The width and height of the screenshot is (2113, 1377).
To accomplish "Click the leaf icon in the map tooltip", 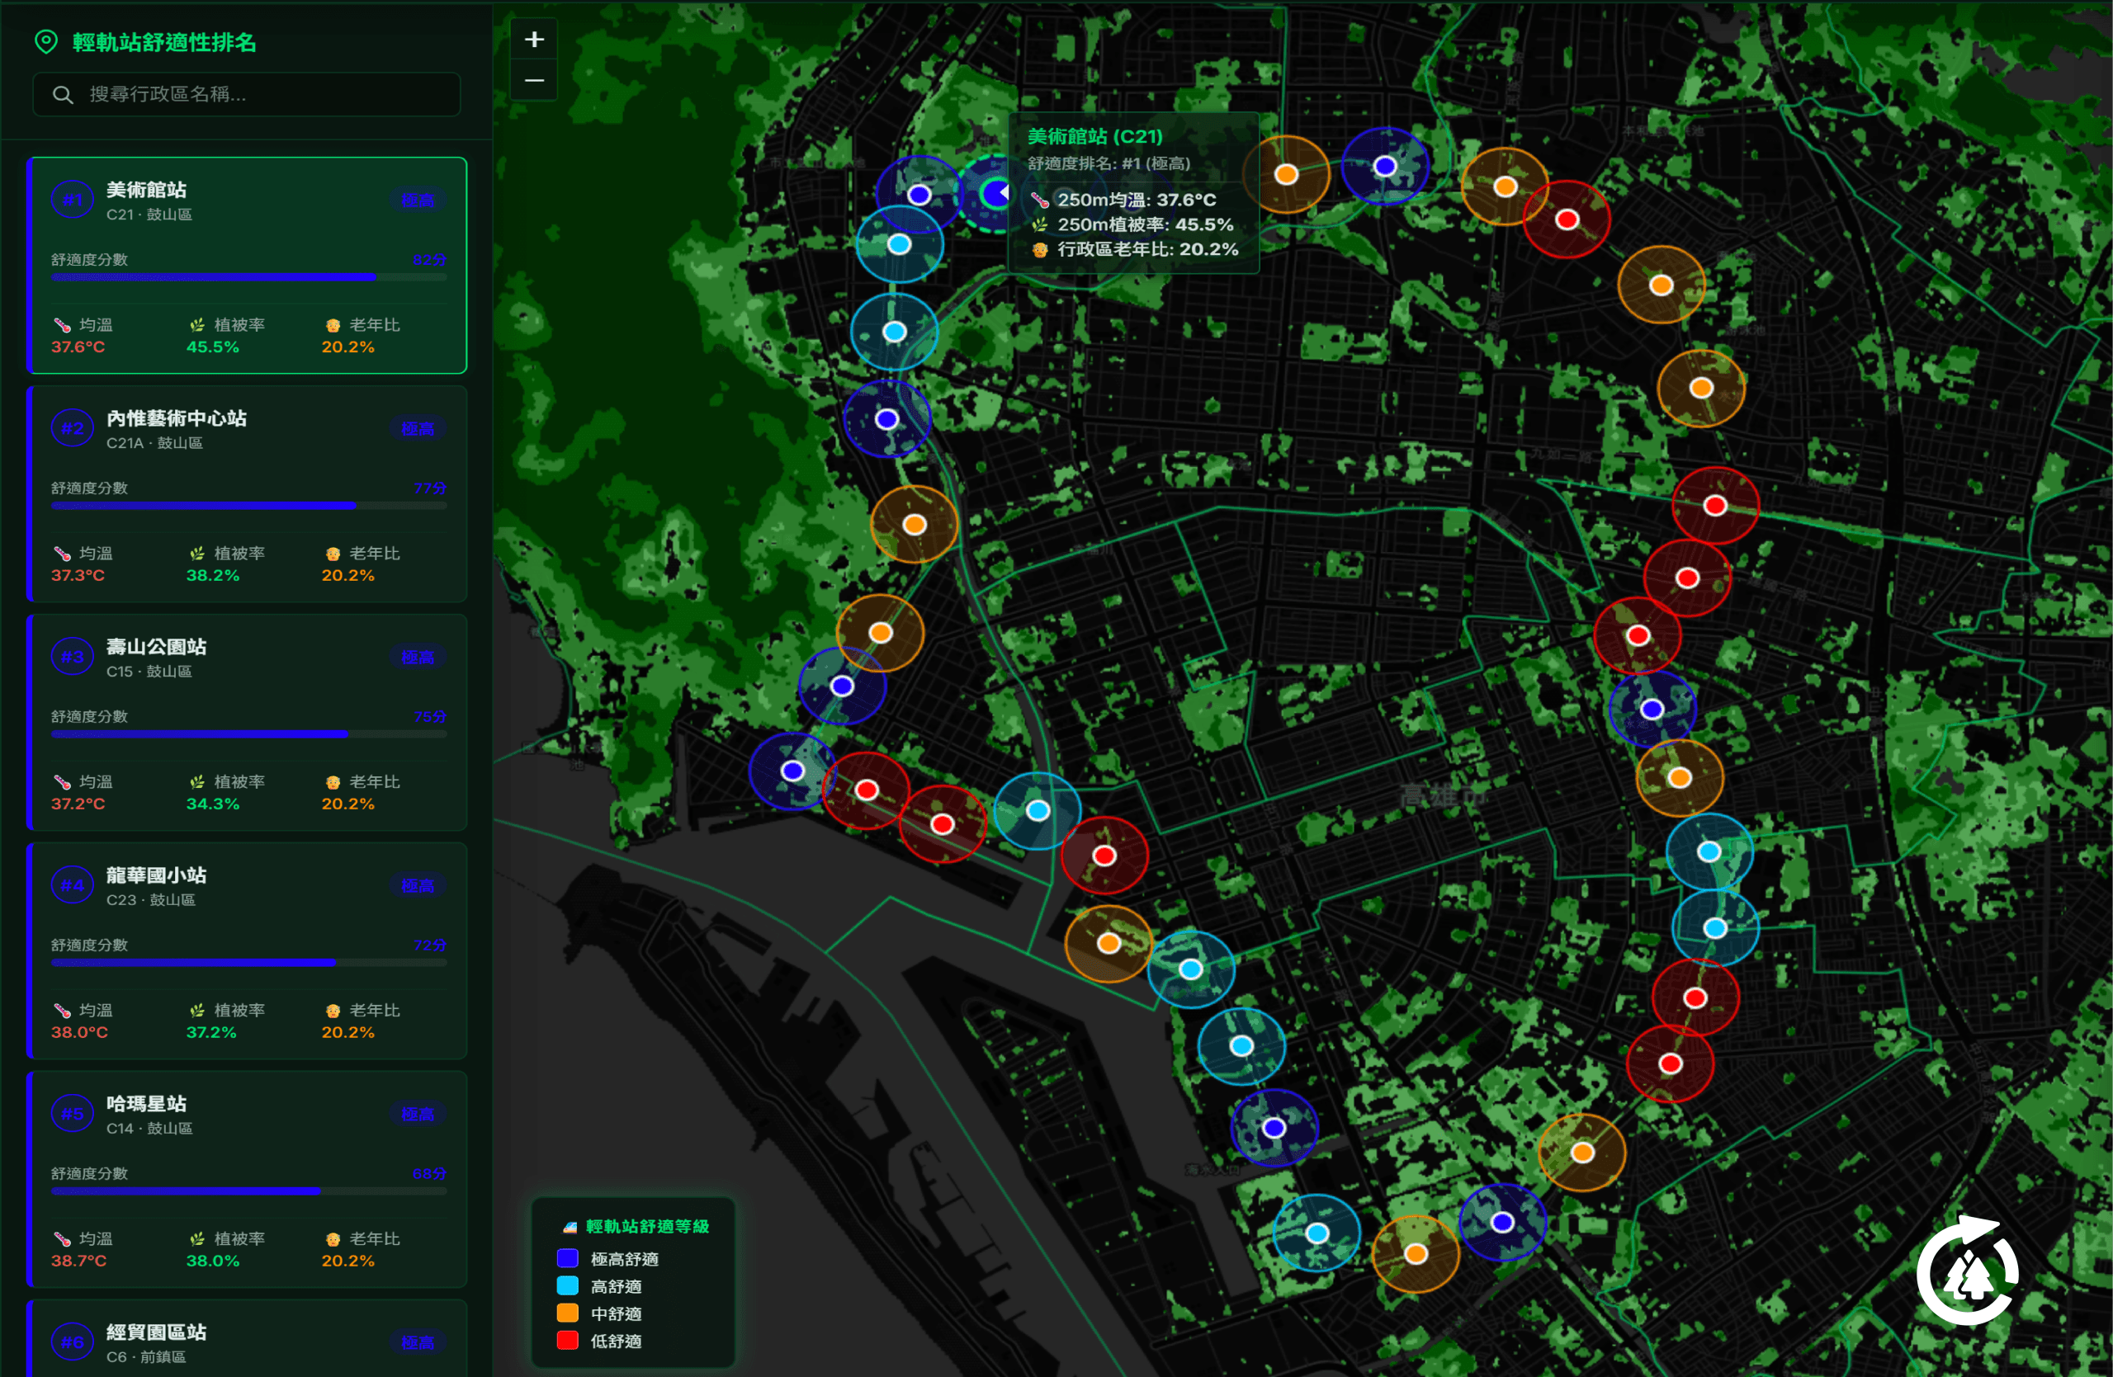I will point(1040,225).
